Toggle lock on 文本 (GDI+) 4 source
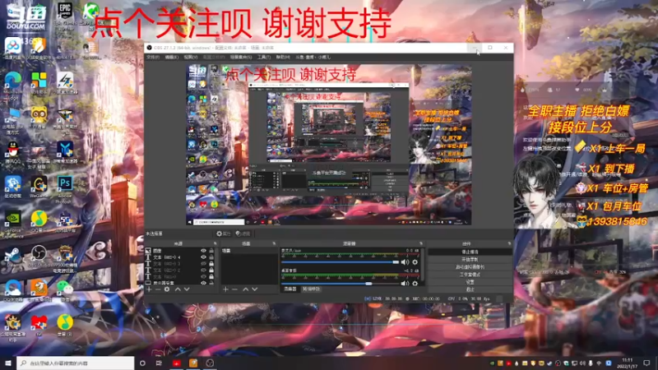This screenshot has width=658, height=370. tap(211, 257)
